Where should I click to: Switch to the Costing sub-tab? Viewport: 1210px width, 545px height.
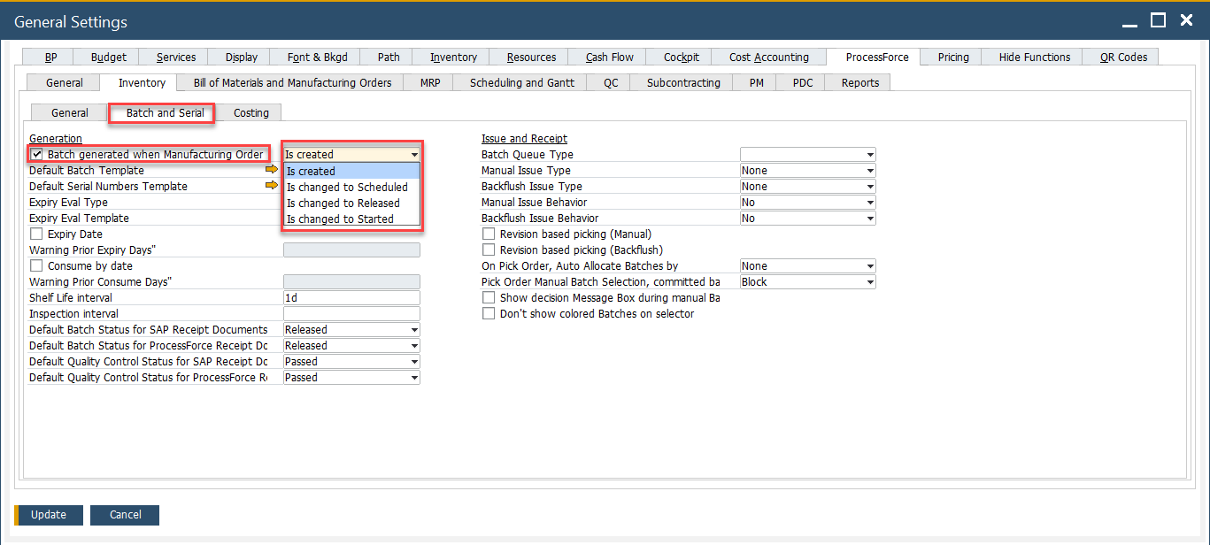pyautogui.click(x=251, y=113)
